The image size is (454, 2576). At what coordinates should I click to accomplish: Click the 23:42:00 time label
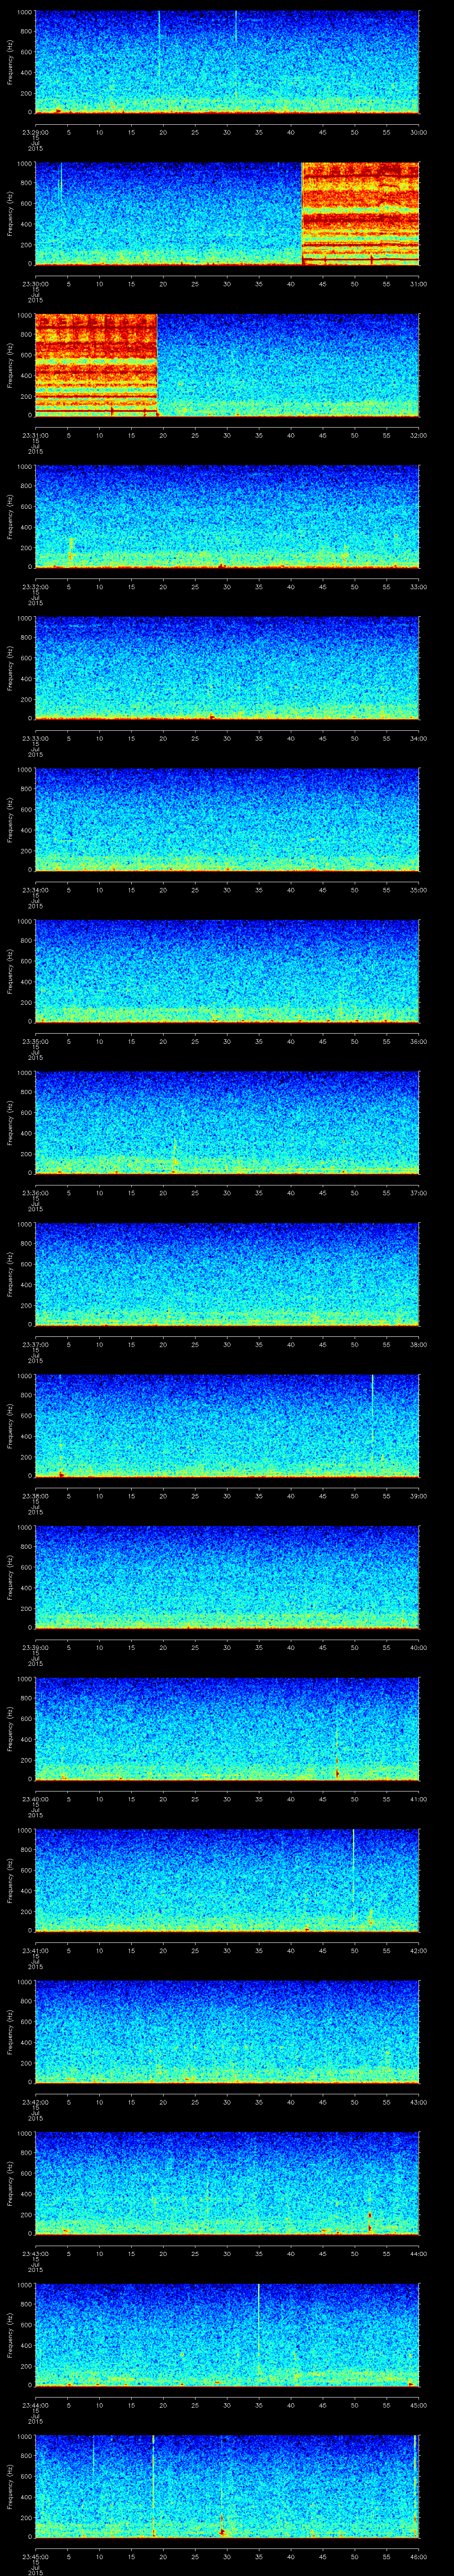(x=35, y=2102)
